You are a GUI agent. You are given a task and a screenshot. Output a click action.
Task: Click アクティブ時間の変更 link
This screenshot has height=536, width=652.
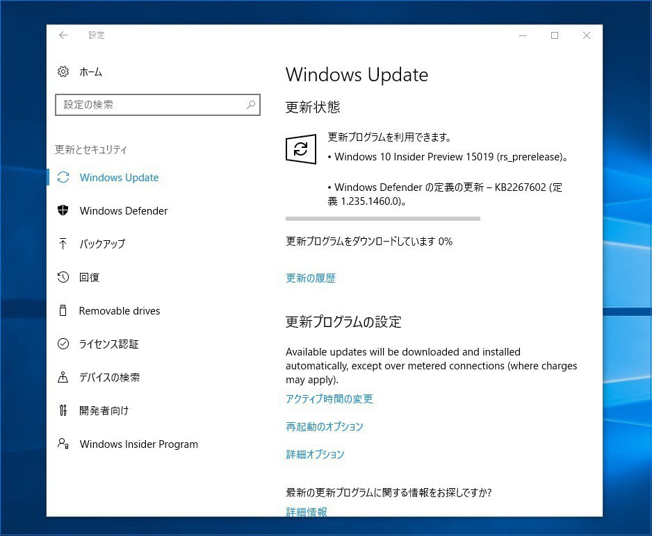point(329,399)
